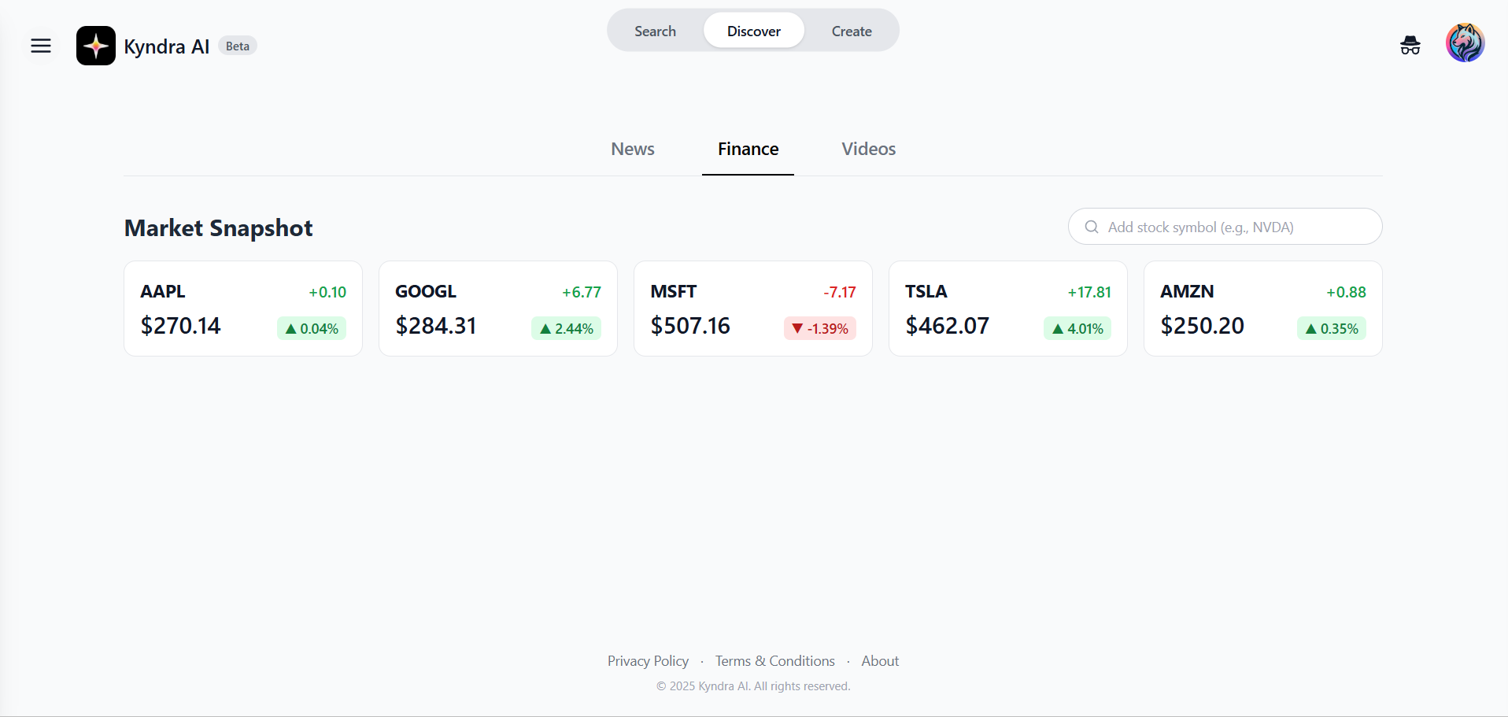Click TSLA price $462.07

(947, 326)
